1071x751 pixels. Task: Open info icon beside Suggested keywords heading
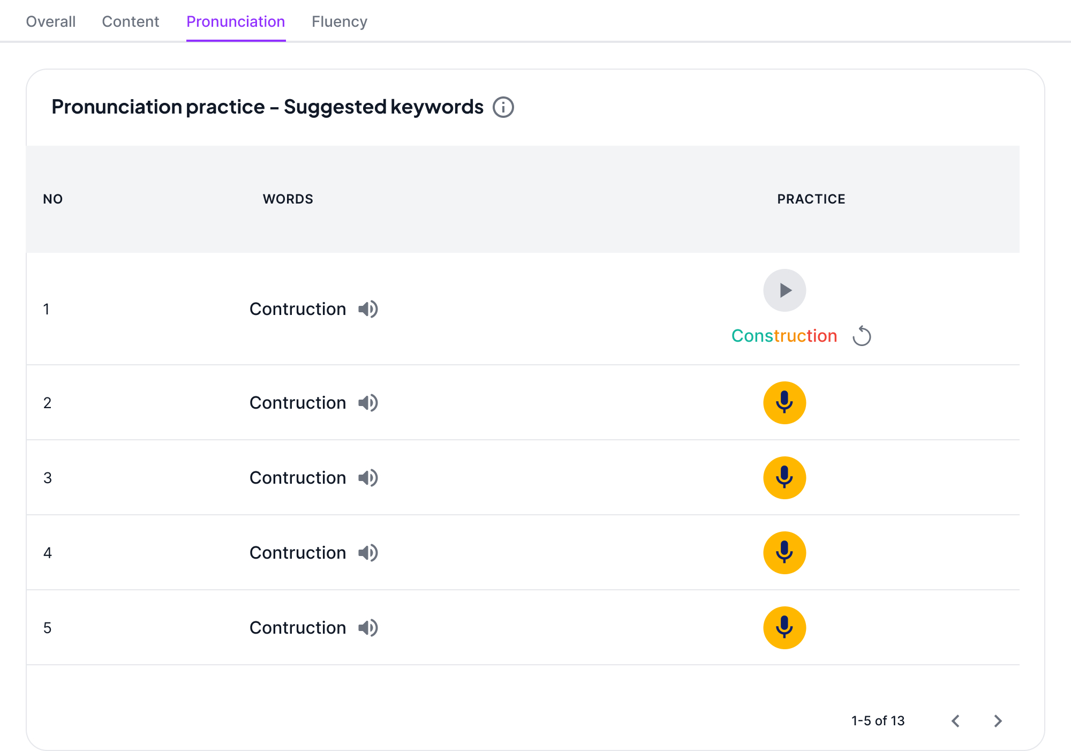point(503,107)
